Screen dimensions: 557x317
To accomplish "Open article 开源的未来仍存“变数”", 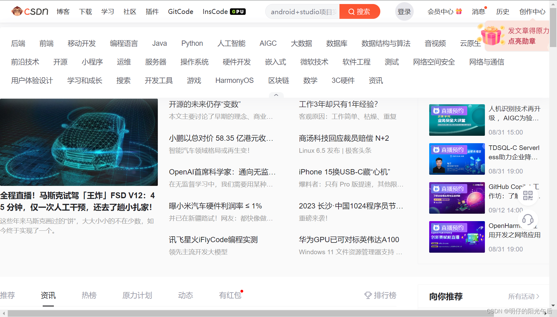I will click(x=205, y=104).
